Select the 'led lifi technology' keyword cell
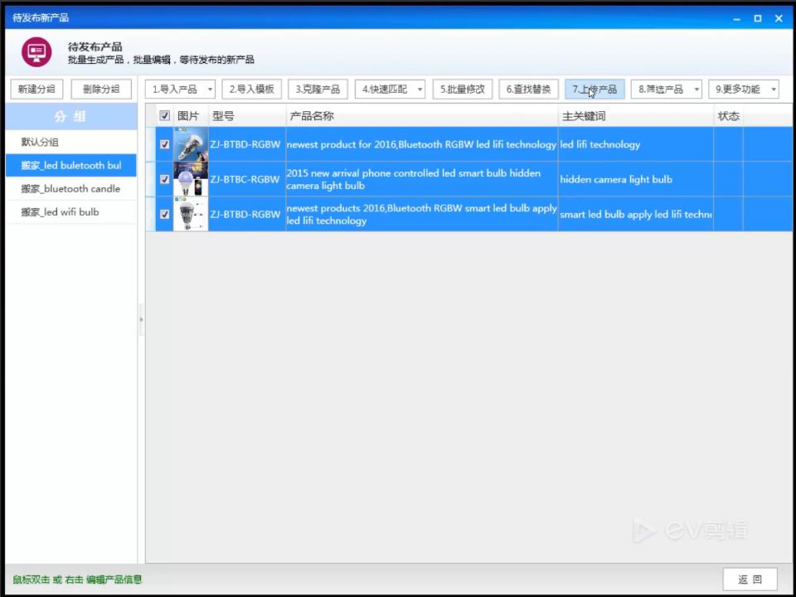Screen dimensions: 796x597 (636, 144)
